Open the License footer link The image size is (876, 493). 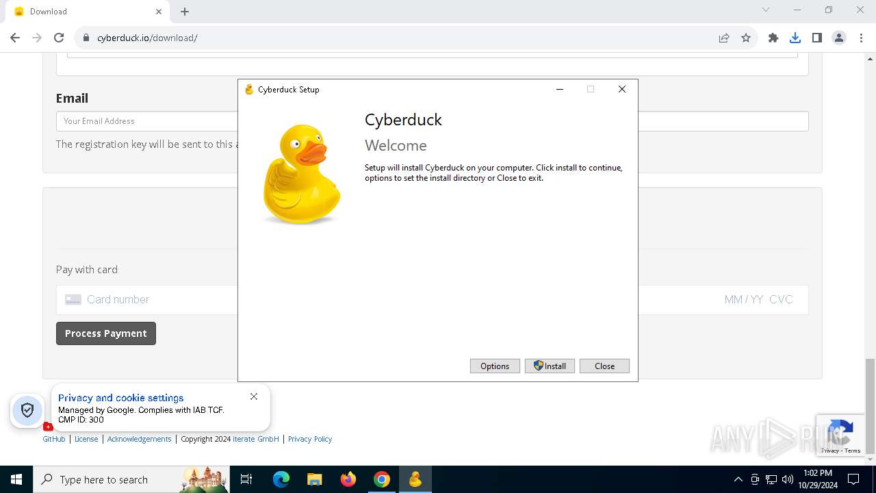coord(86,439)
